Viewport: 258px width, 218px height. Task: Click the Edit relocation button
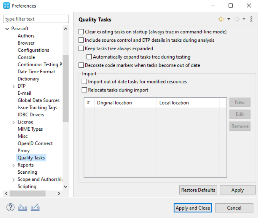tap(240, 114)
